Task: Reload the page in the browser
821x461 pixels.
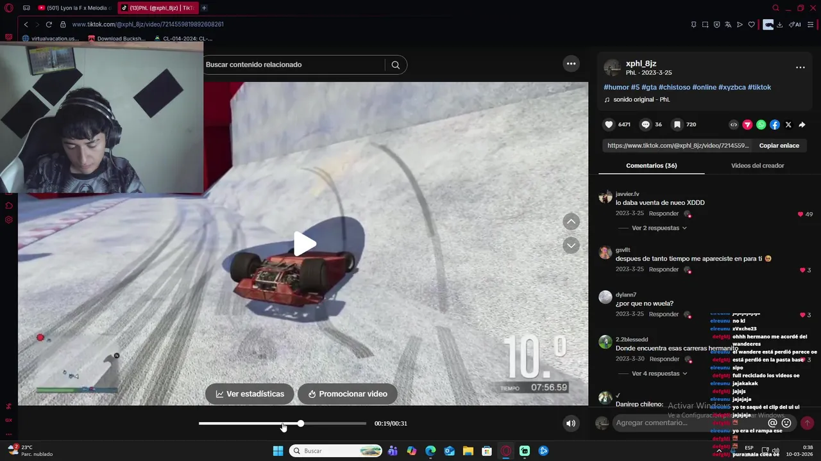Action: 49,24
